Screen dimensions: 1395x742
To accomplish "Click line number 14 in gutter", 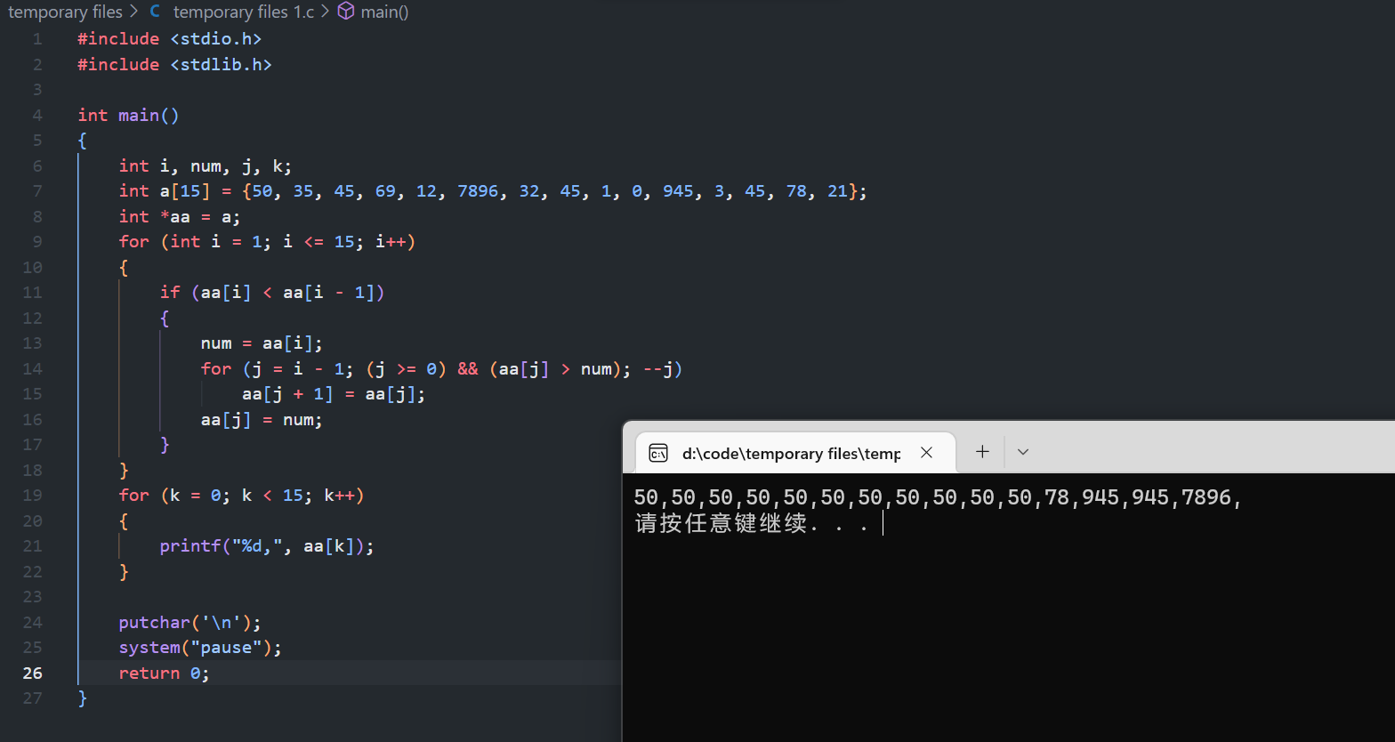I will pyautogui.click(x=32, y=368).
